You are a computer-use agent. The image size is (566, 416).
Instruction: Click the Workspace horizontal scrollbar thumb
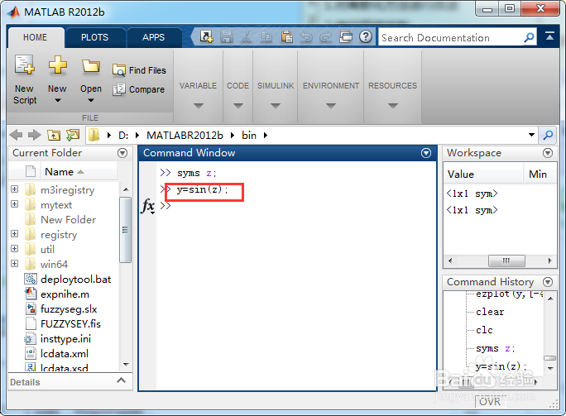(x=506, y=261)
